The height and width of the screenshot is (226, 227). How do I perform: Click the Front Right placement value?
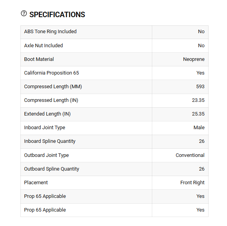[193, 183]
